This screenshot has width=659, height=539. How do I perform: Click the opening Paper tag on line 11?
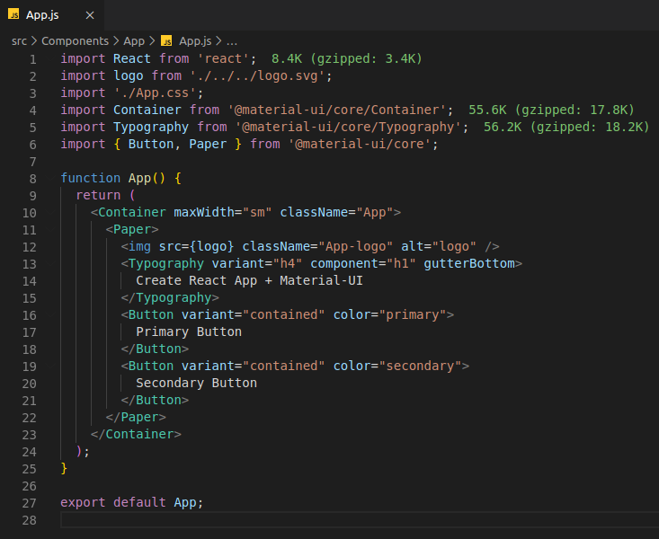pyautogui.click(x=132, y=229)
